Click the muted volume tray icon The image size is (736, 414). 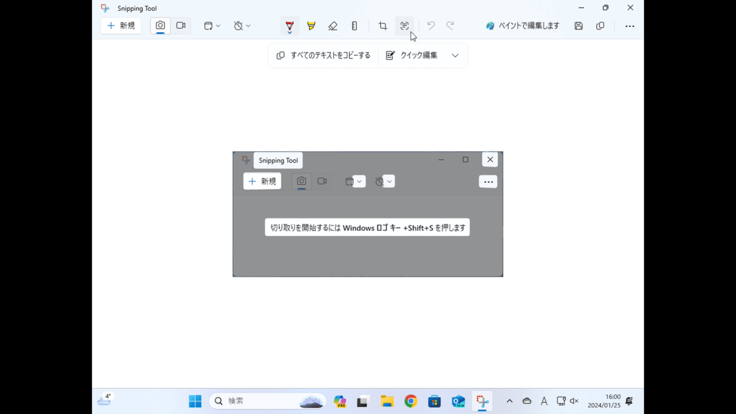[574, 401]
